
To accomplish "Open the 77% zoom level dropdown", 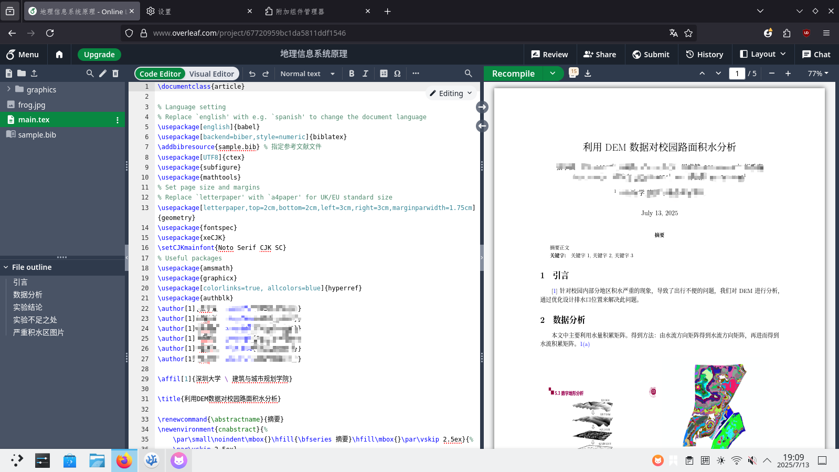I will [x=817, y=74].
